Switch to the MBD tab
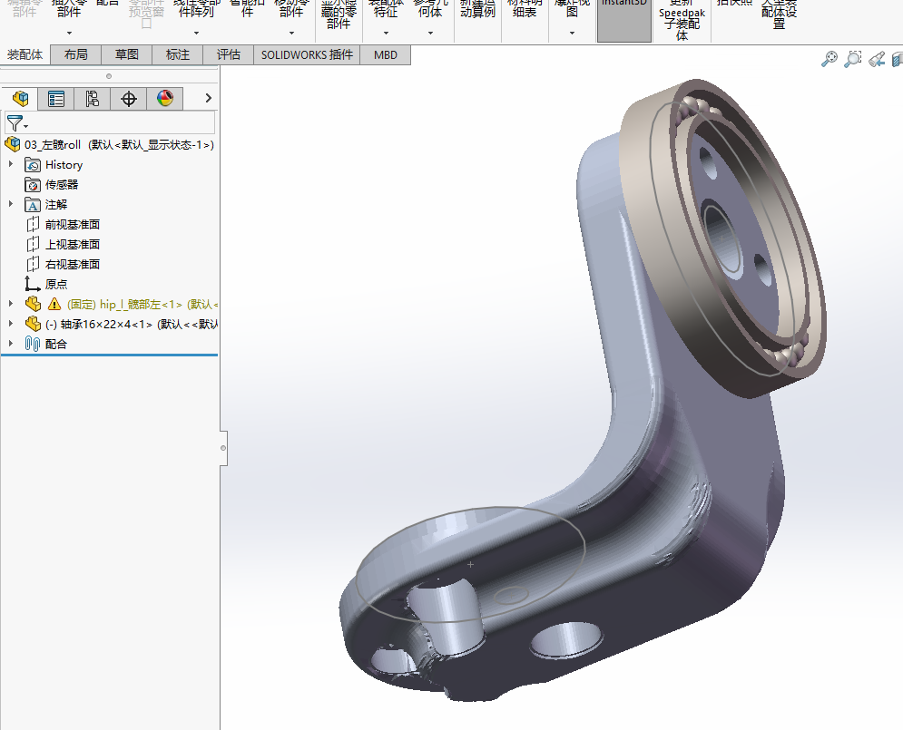Screen dimensions: 903x730 point(386,54)
